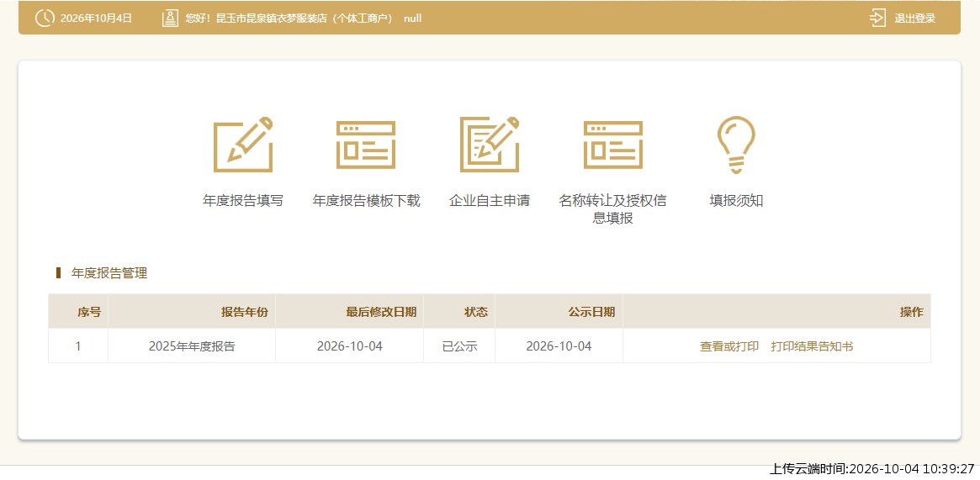The width and height of the screenshot is (980, 480).
Task: Select the 名称转让及授权信息填报 icon
Action: point(612,145)
